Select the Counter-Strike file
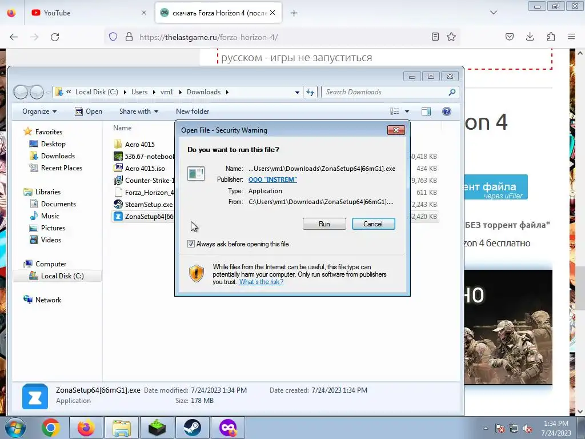The width and height of the screenshot is (585, 439). tap(143, 180)
